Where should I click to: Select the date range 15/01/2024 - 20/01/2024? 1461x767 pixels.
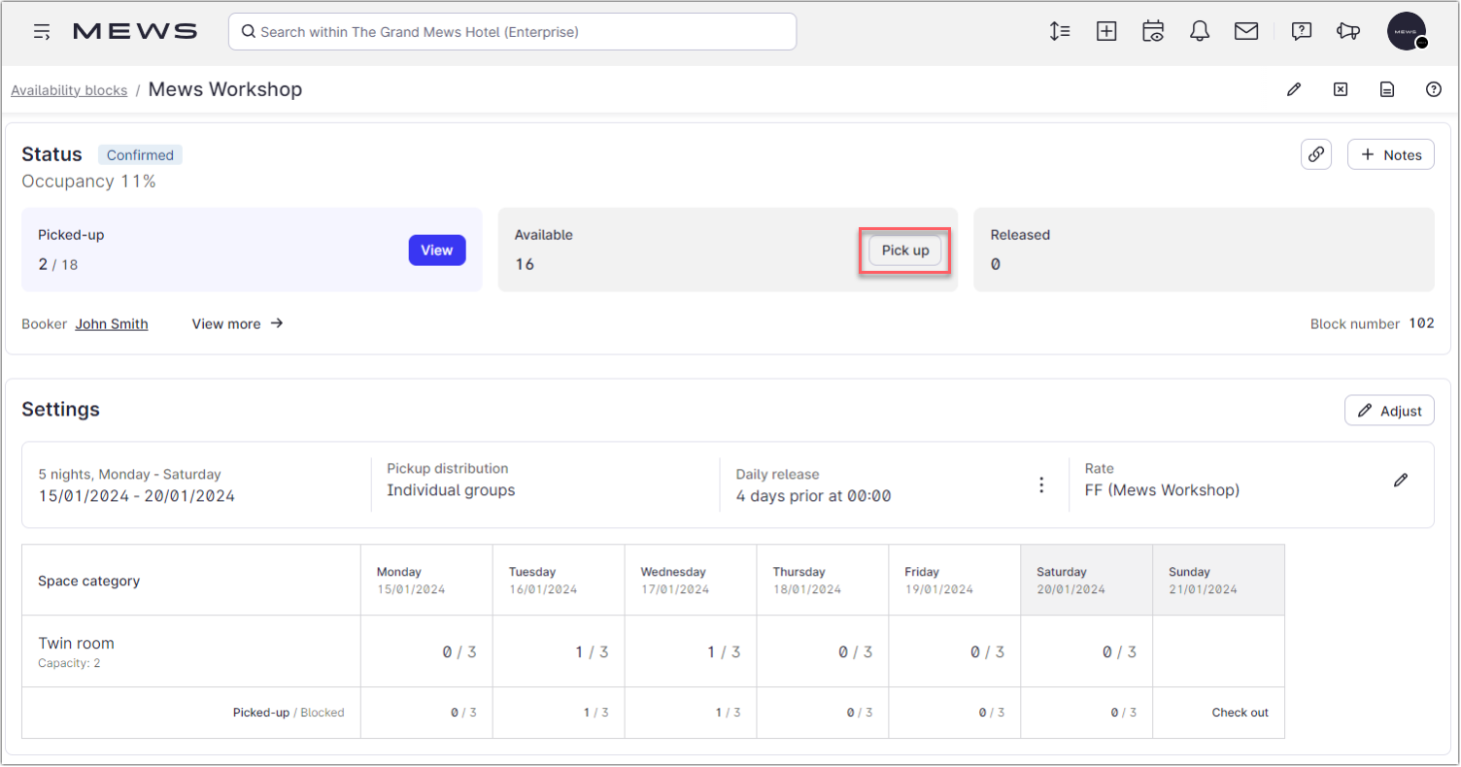point(137,496)
